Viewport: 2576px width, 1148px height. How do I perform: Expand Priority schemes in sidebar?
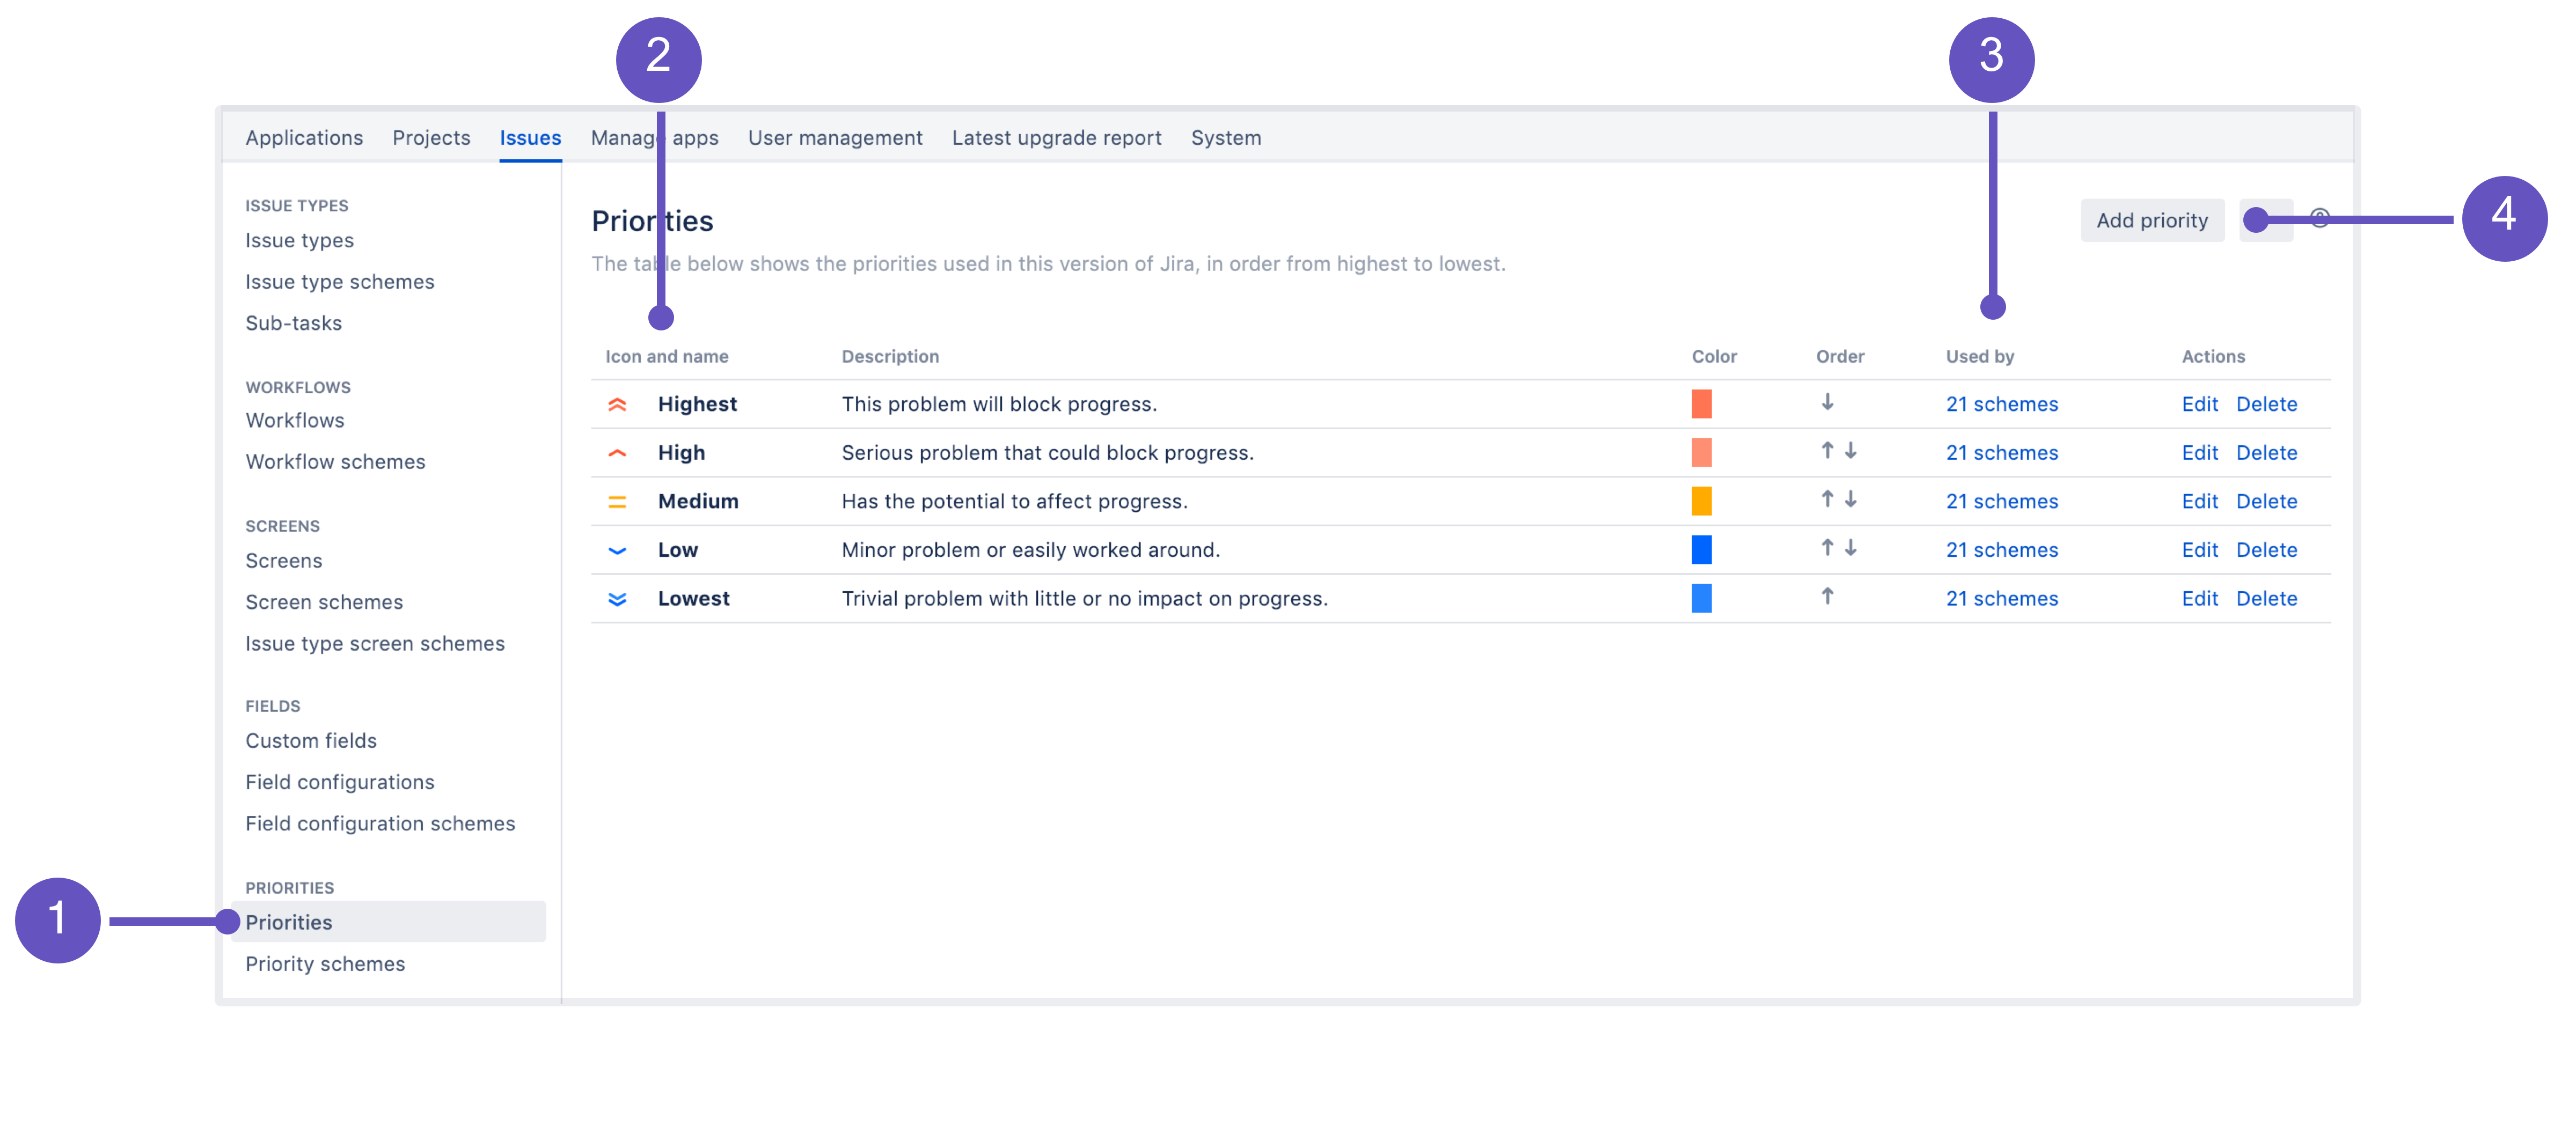tap(325, 962)
